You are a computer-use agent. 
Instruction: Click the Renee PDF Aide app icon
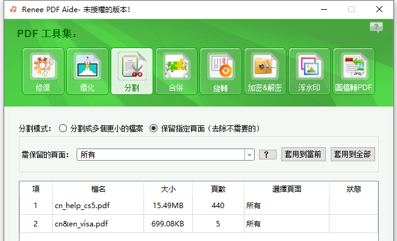[13, 10]
